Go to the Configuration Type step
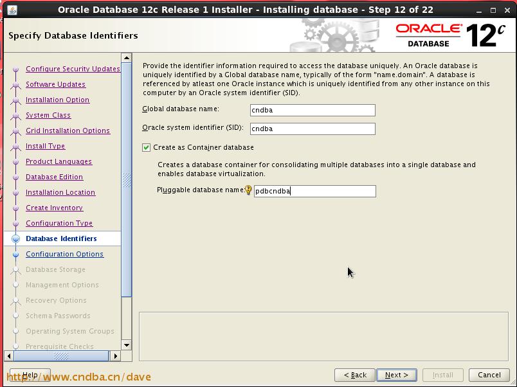 pyautogui.click(x=59, y=223)
